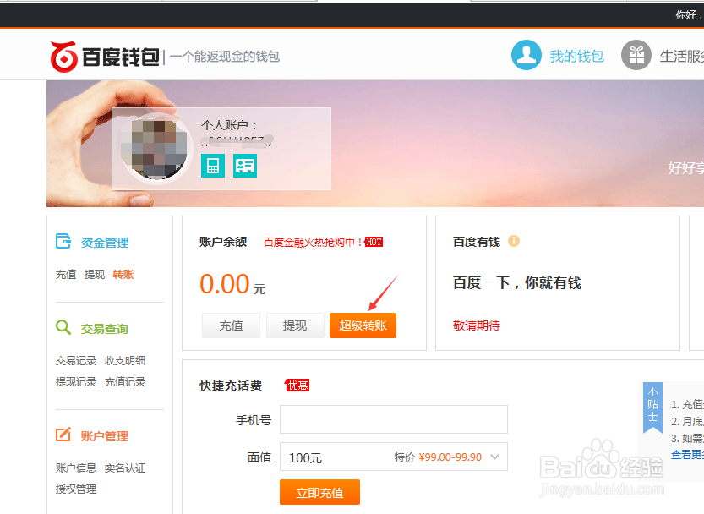This screenshot has height=514, width=704.
Task: Click the orange 超级转账 button
Action: coord(363,325)
